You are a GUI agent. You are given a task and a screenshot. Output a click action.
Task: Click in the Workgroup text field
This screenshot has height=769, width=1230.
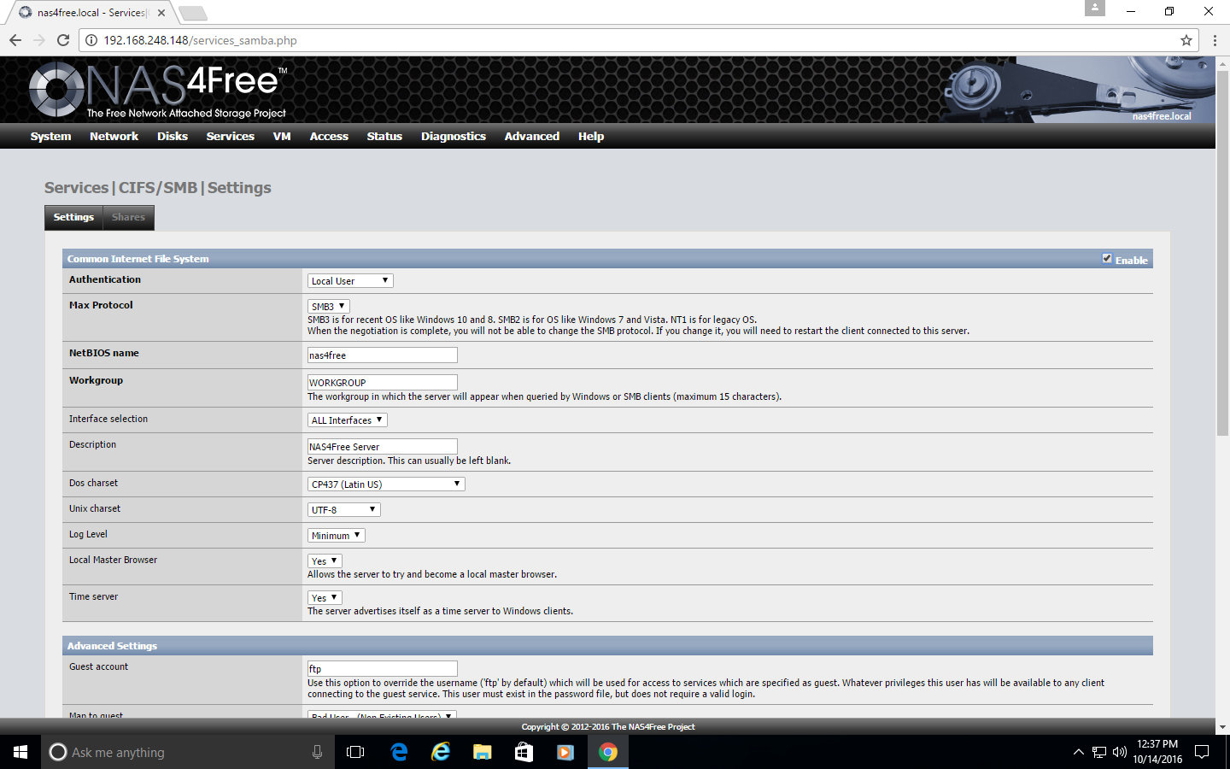click(382, 383)
